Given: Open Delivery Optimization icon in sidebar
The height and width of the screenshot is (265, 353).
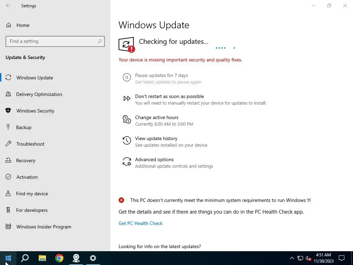Looking at the screenshot, I should coord(8,94).
